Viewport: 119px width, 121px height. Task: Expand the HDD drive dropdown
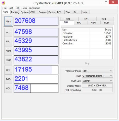pyautogui.click(x=97, y=76)
